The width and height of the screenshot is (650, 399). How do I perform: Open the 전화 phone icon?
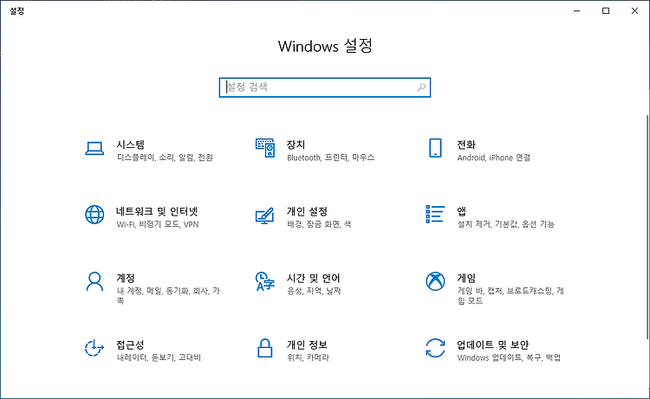tap(435, 148)
